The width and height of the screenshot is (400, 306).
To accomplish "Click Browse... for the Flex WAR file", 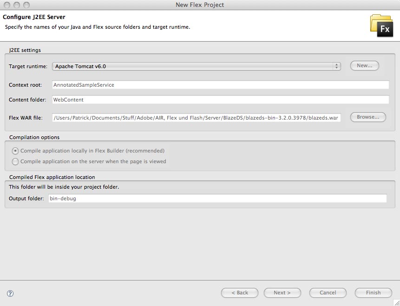I will pyautogui.click(x=368, y=117).
